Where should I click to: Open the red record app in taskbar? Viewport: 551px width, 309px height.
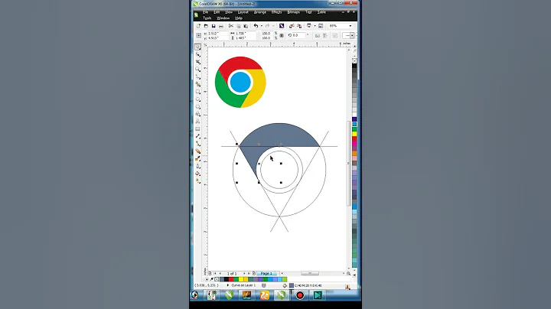(300, 295)
